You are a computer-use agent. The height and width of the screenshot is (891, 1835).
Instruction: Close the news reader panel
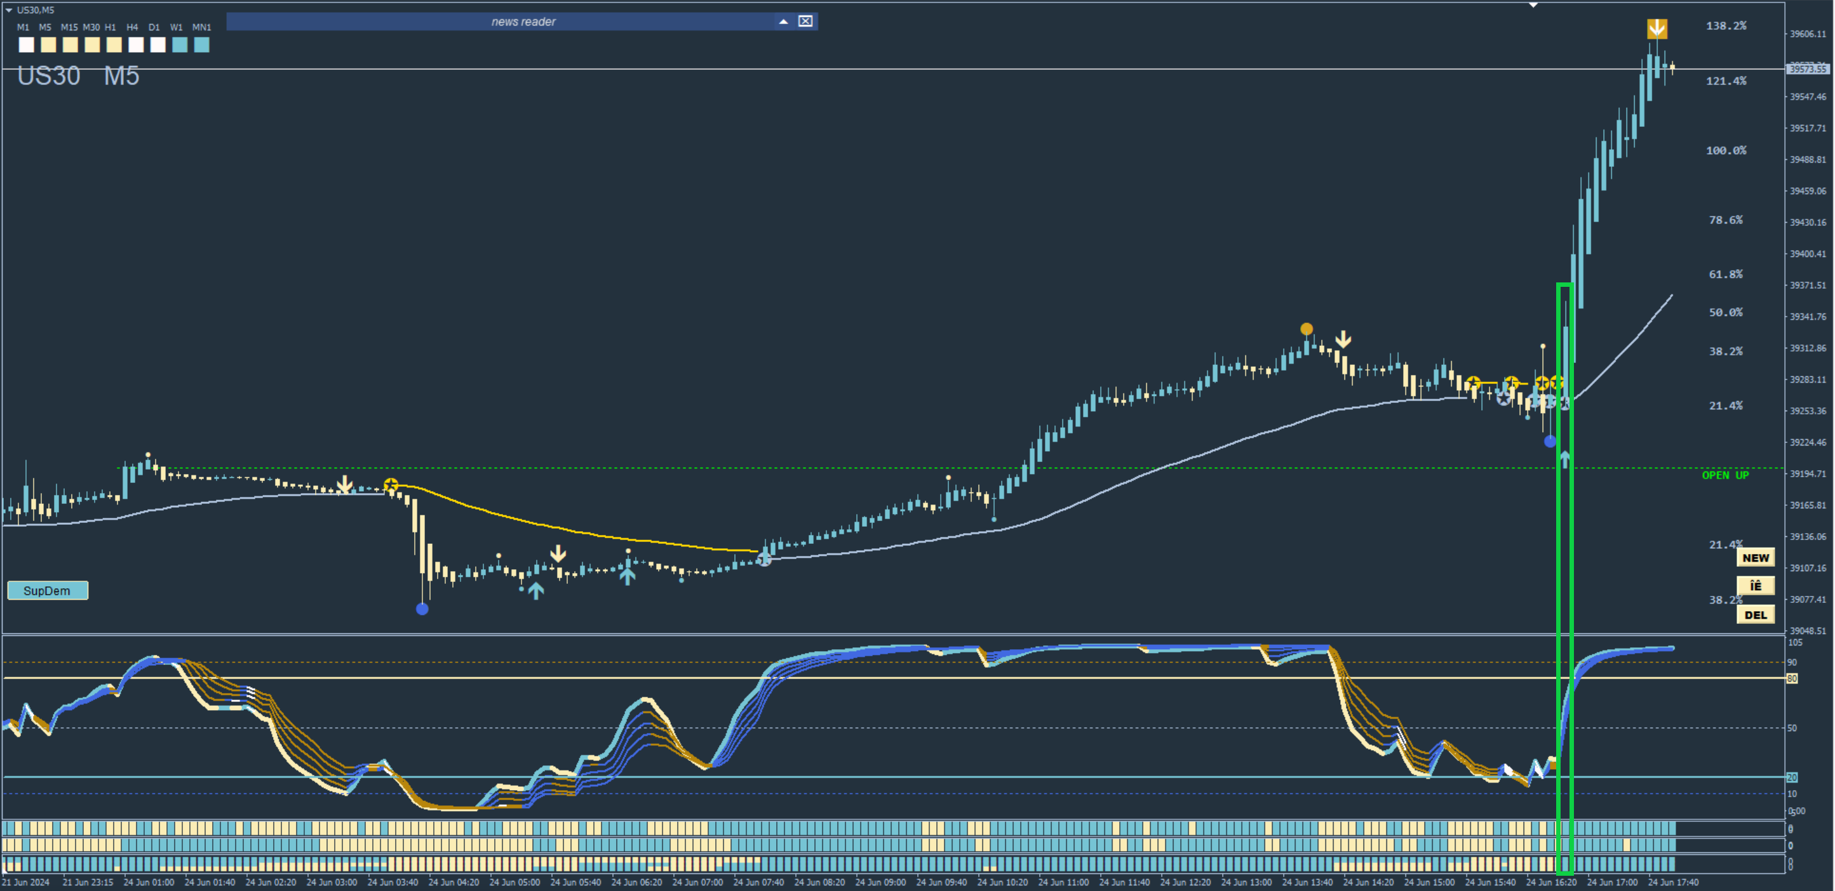tap(805, 22)
